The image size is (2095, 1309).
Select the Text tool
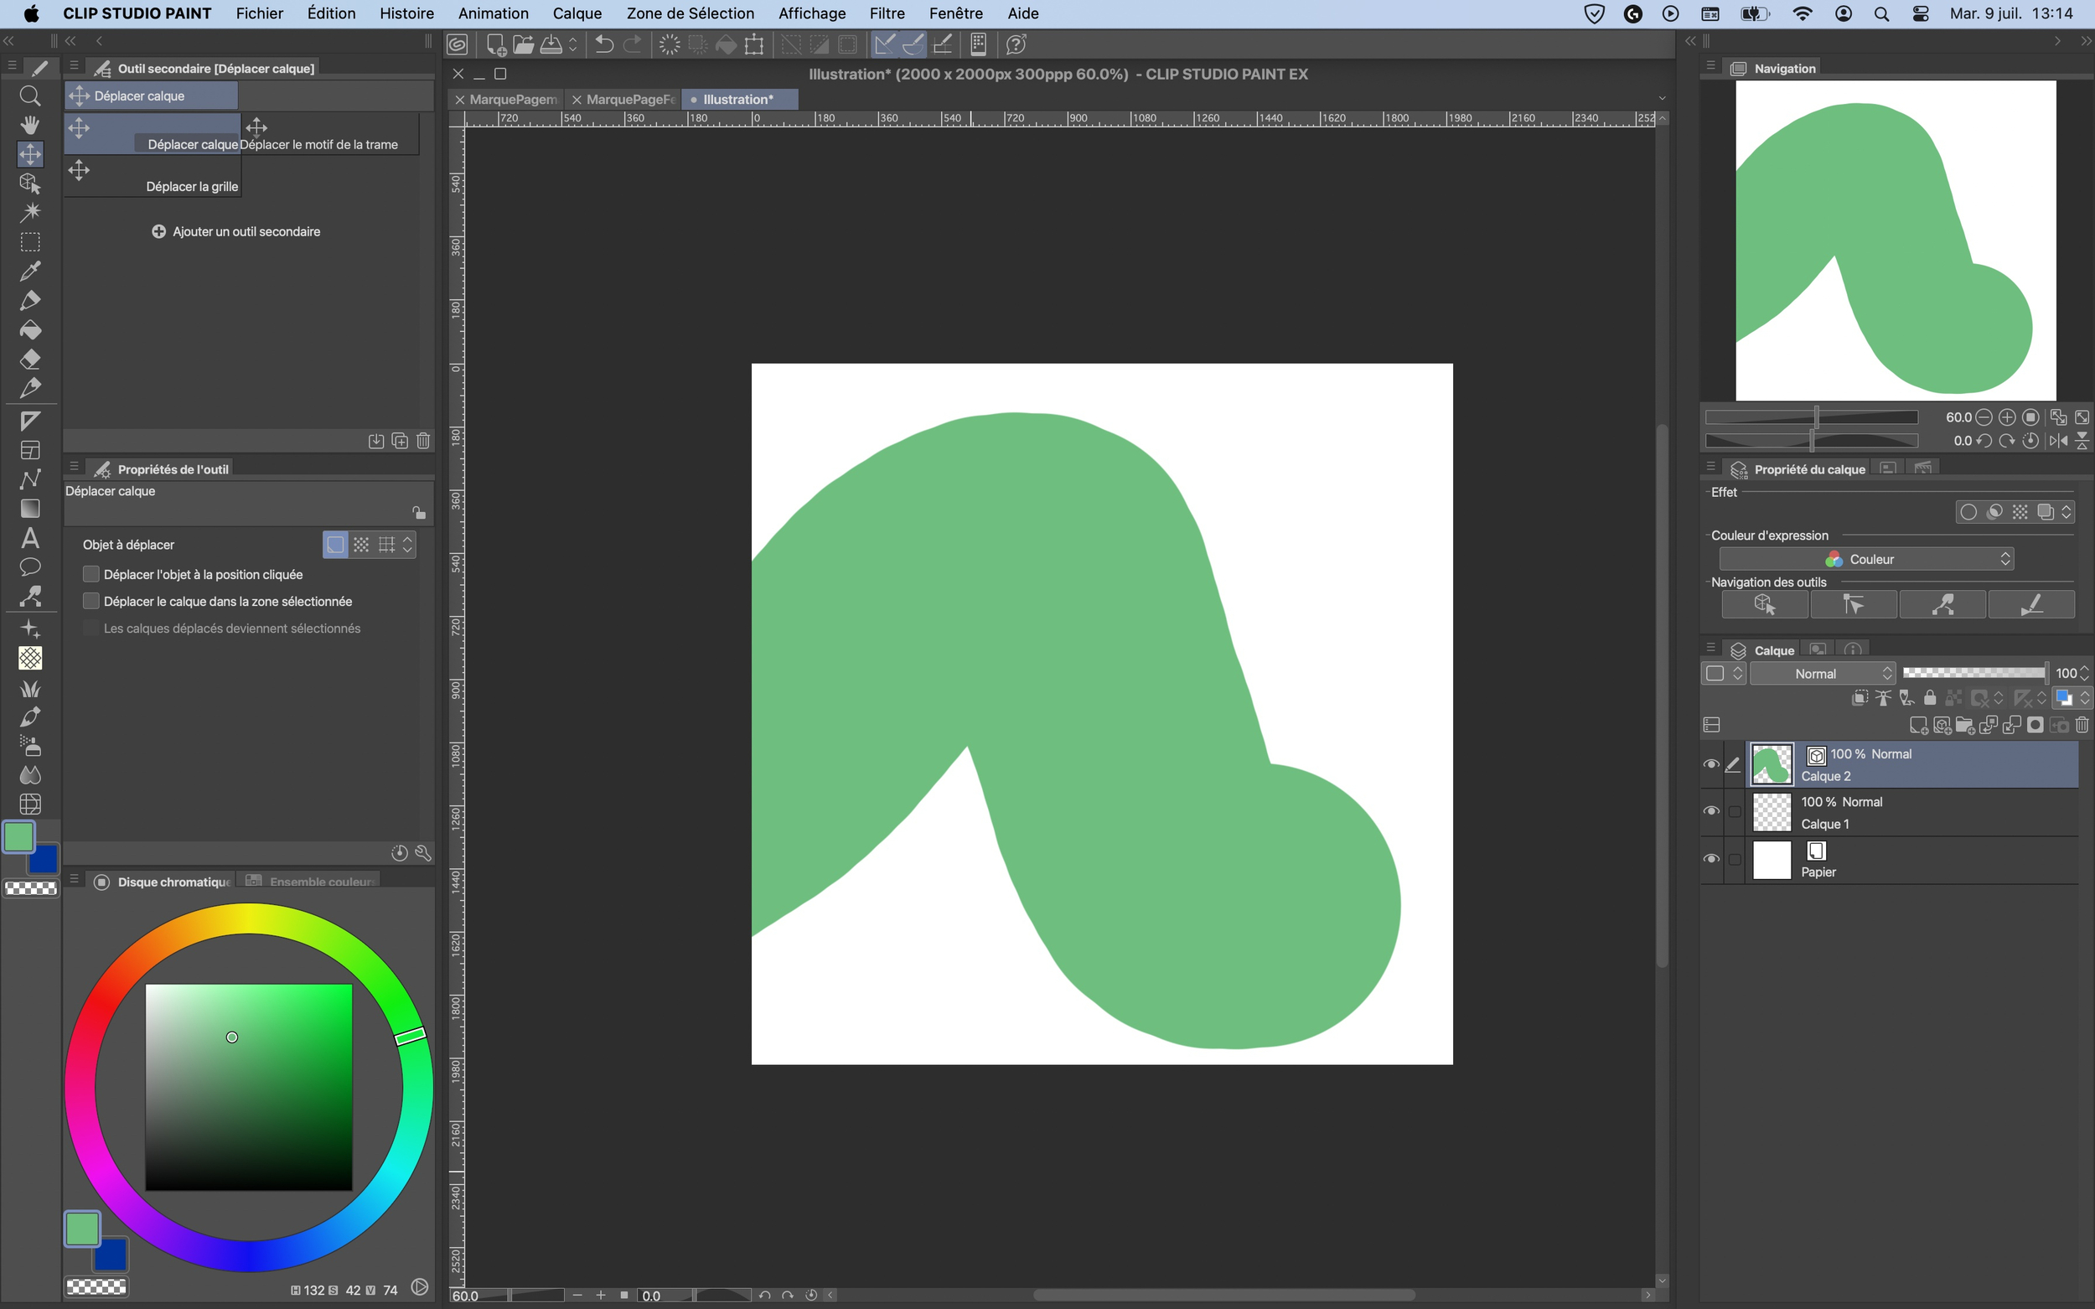[29, 539]
